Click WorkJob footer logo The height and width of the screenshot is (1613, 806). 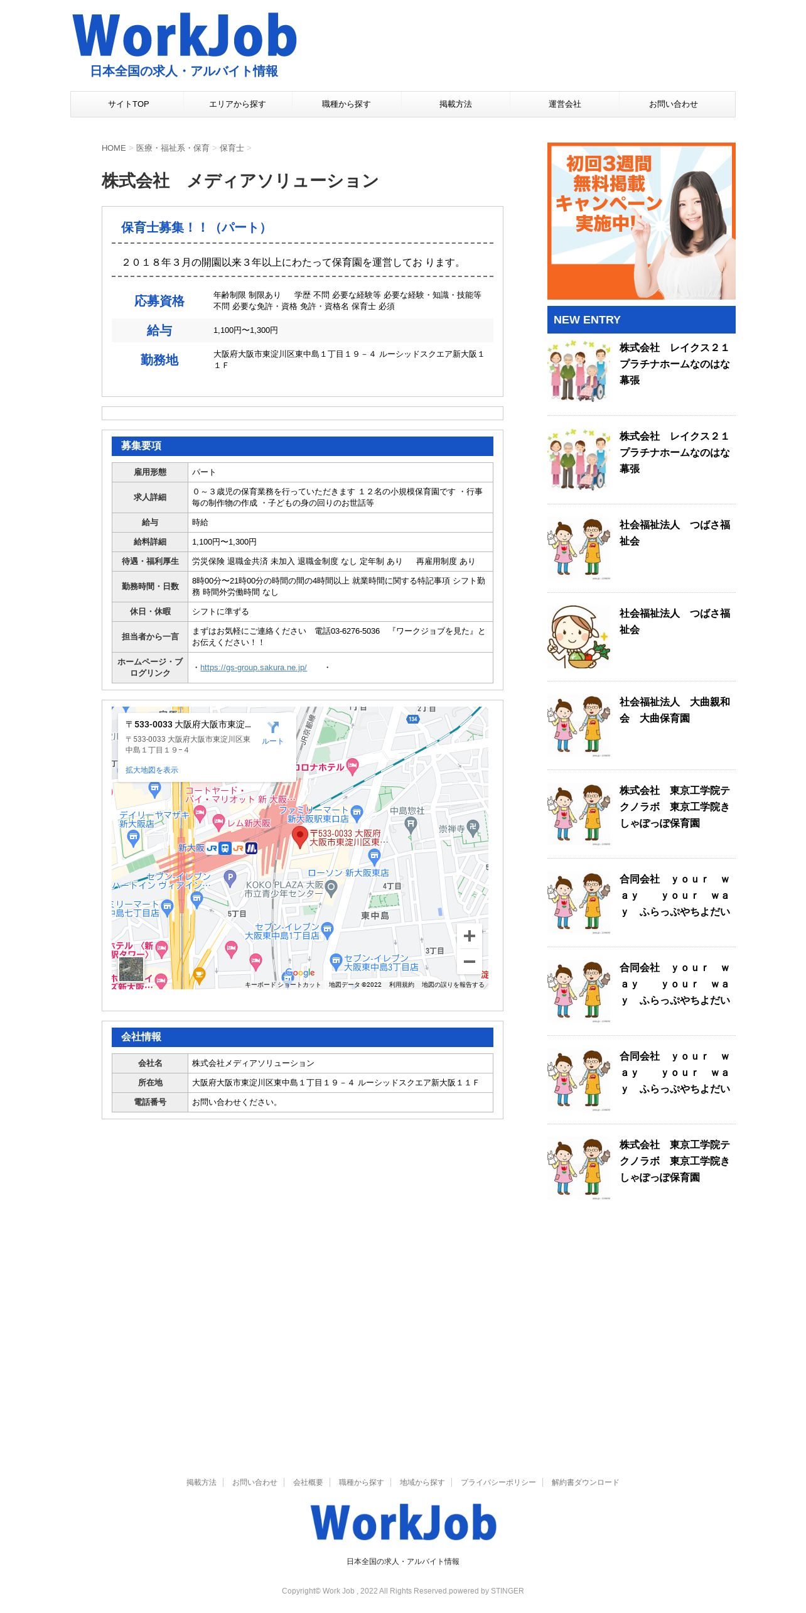pos(403,1523)
